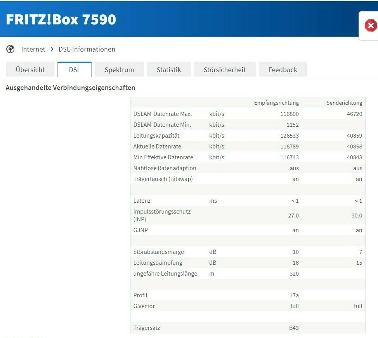This screenshot has height=338, width=378.
Task: Click the Ausgehandelte Verbindungseigenschaften heading
Action: (70, 88)
